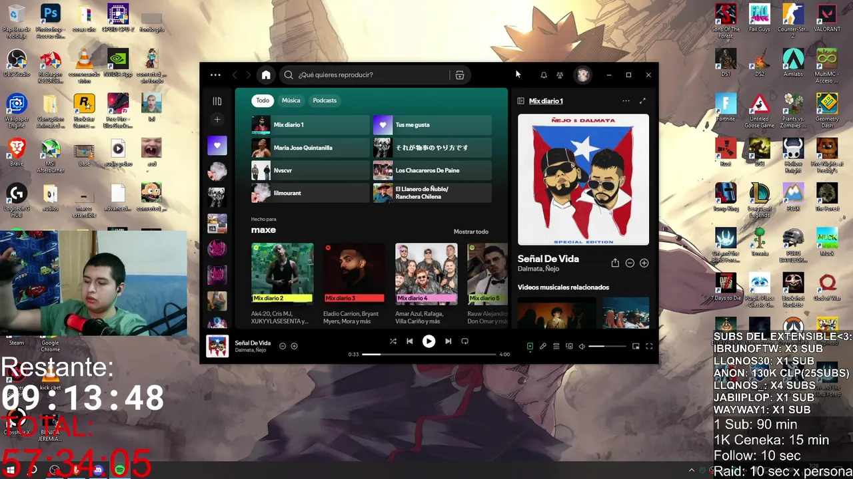Select the OBS Studio desktop icon
Image resolution: width=853 pixels, height=479 pixels.
coord(17,64)
